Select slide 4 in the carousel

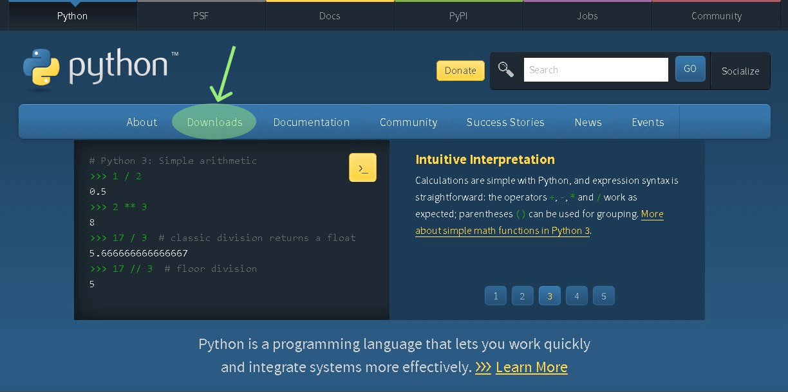coord(577,296)
